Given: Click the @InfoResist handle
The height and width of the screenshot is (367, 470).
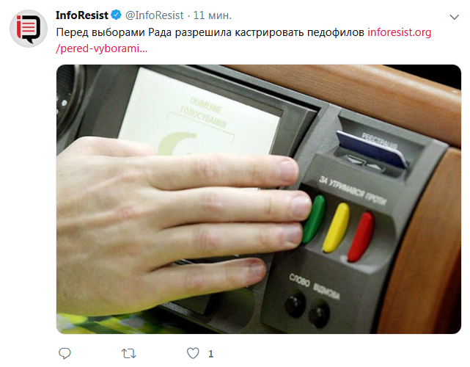Looking at the screenshot, I should click(155, 15).
